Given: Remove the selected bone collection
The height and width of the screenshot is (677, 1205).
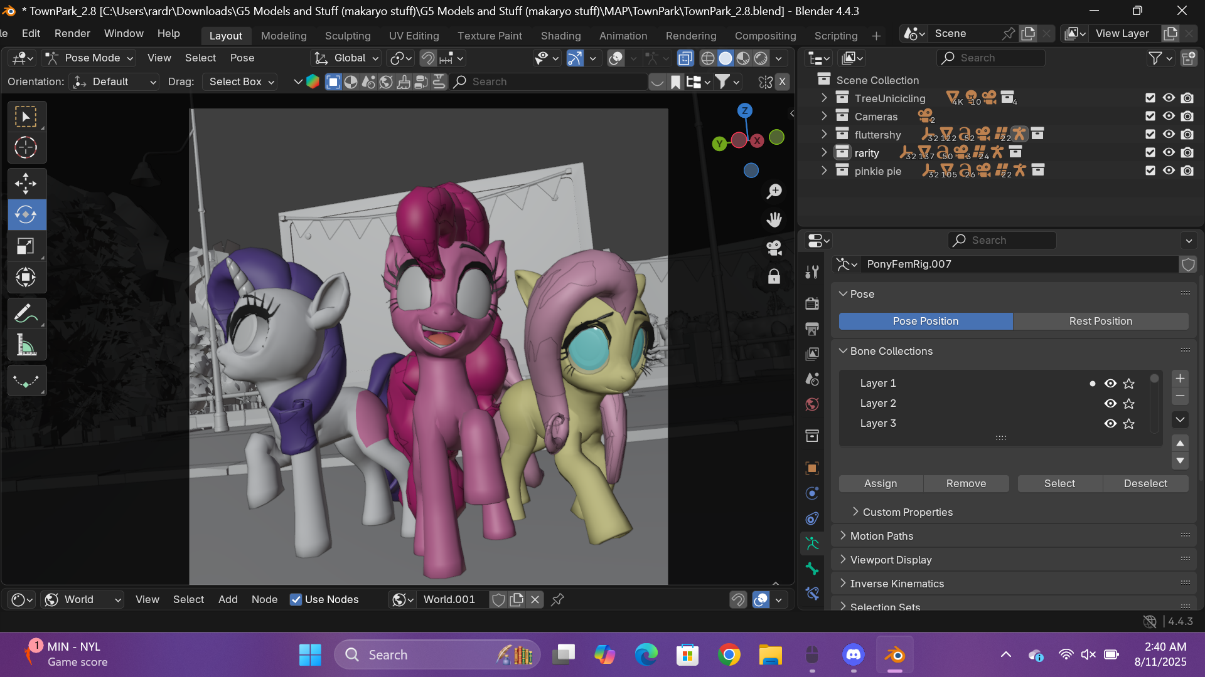Looking at the screenshot, I should (x=1180, y=396).
